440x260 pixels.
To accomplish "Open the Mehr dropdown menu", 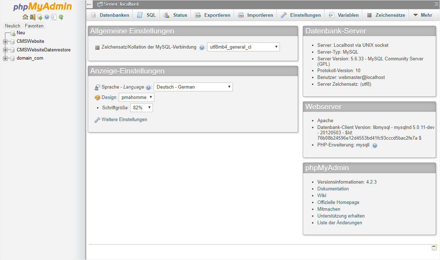I will (x=423, y=15).
